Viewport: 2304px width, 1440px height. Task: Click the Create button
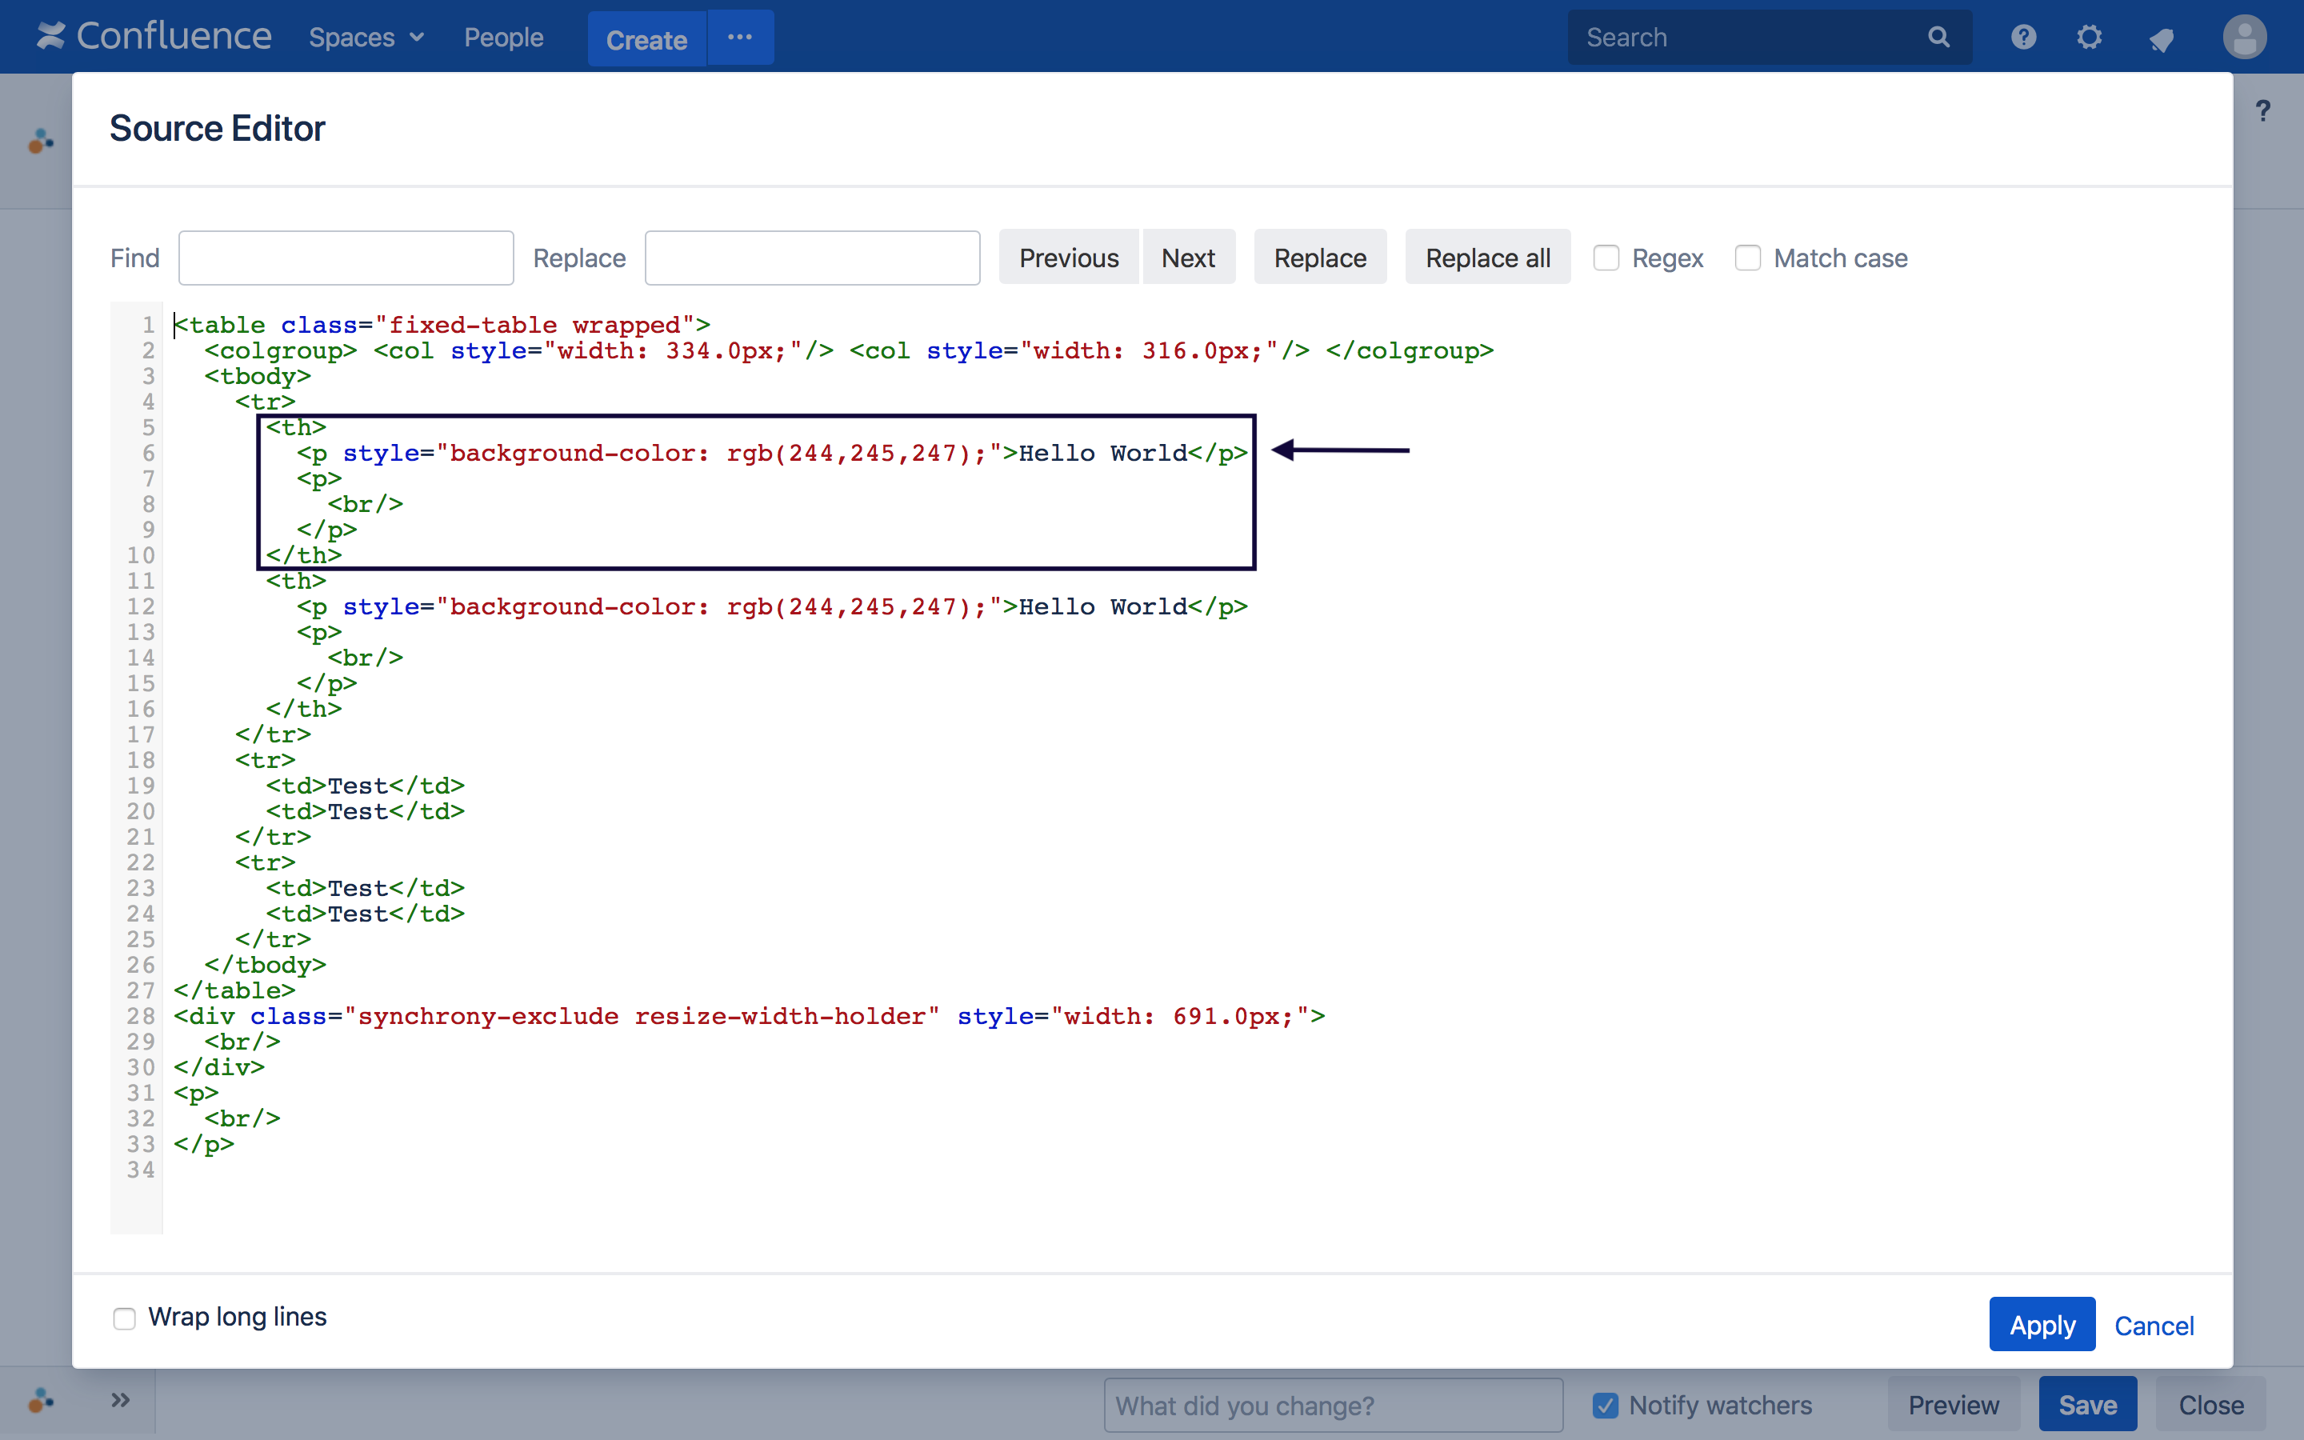click(646, 39)
